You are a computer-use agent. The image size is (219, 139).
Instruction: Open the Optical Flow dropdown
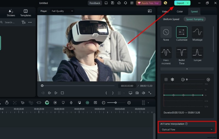pyautogui.click(x=187, y=129)
